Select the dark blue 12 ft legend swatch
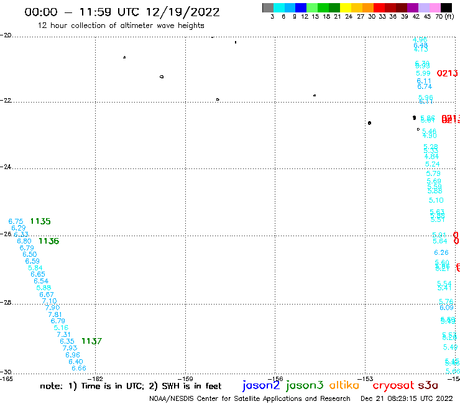460x404 pixels. (x=301, y=7)
